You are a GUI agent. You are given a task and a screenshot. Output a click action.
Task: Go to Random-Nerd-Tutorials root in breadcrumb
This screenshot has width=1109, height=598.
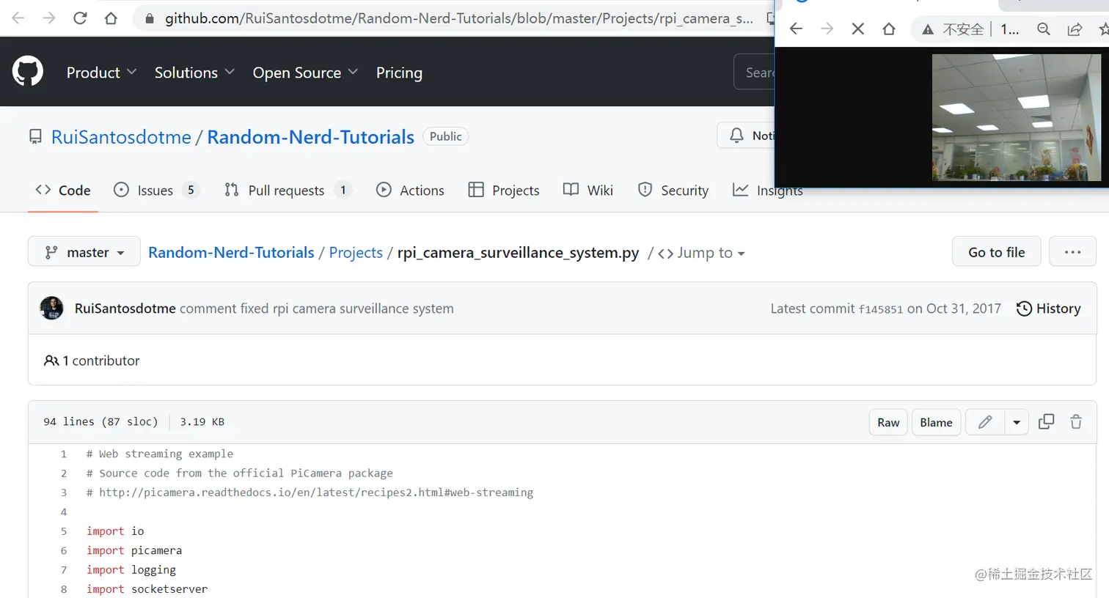pos(231,253)
